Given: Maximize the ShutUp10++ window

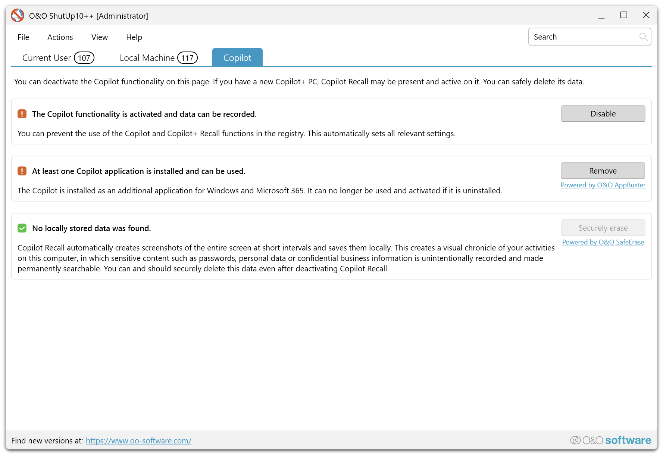Looking at the screenshot, I should pos(623,15).
